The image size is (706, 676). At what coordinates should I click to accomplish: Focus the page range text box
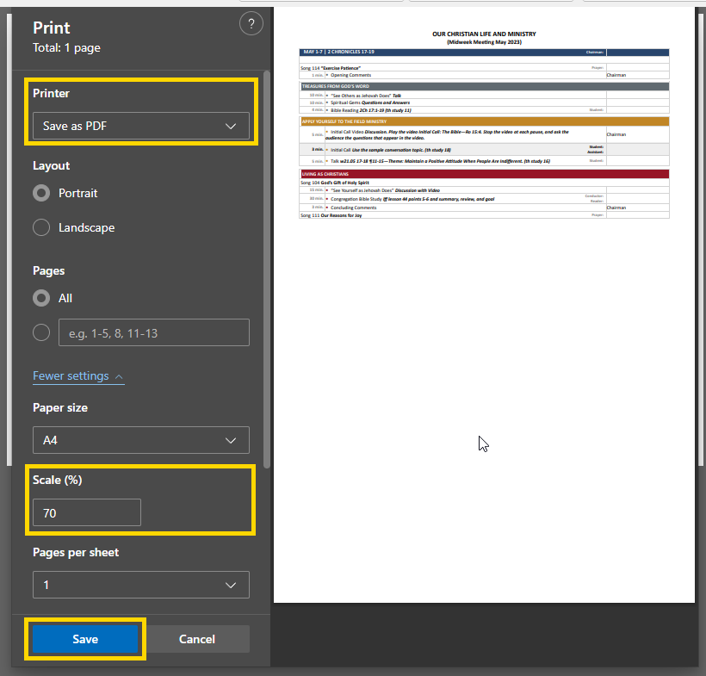(x=153, y=332)
